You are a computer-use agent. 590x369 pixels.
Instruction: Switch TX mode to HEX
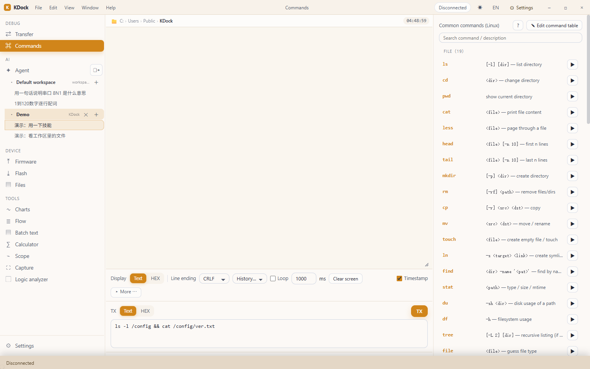coord(145,311)
